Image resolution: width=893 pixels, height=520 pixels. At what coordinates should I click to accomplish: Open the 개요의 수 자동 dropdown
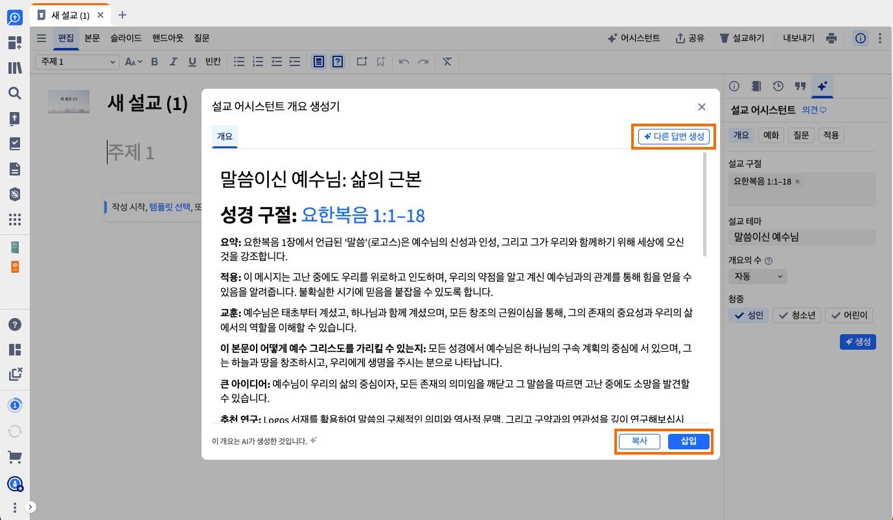click(758, 277)
